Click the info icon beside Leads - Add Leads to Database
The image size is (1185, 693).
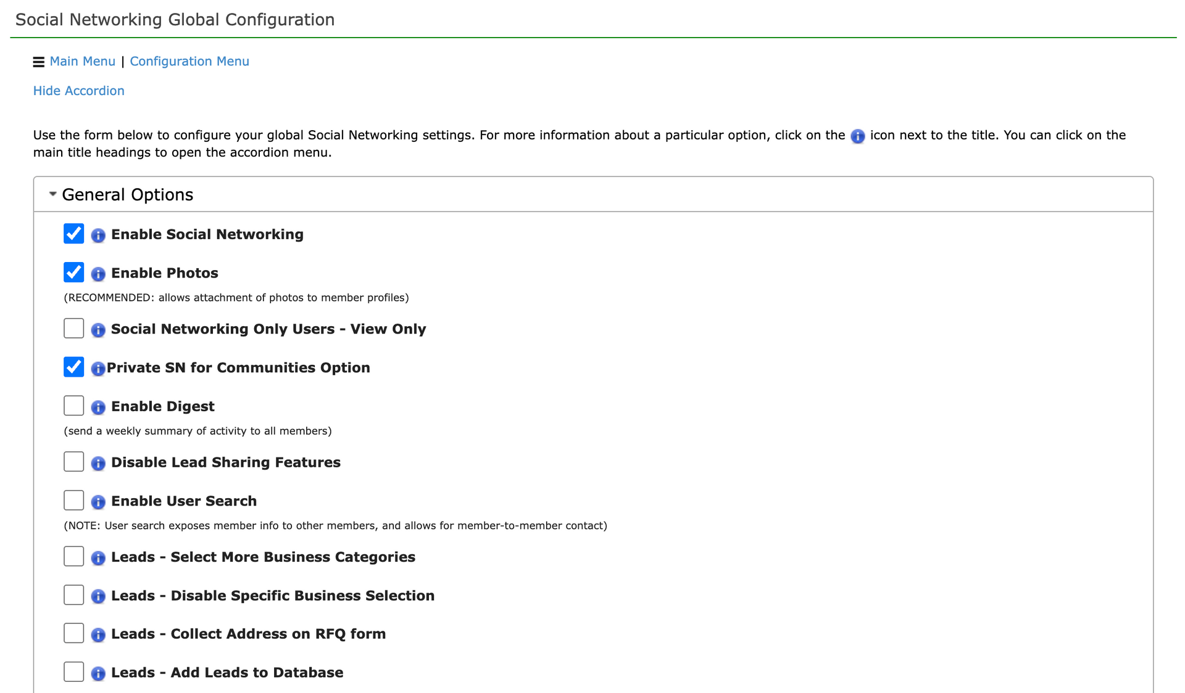pyautogui.click(x=98, y=673)
